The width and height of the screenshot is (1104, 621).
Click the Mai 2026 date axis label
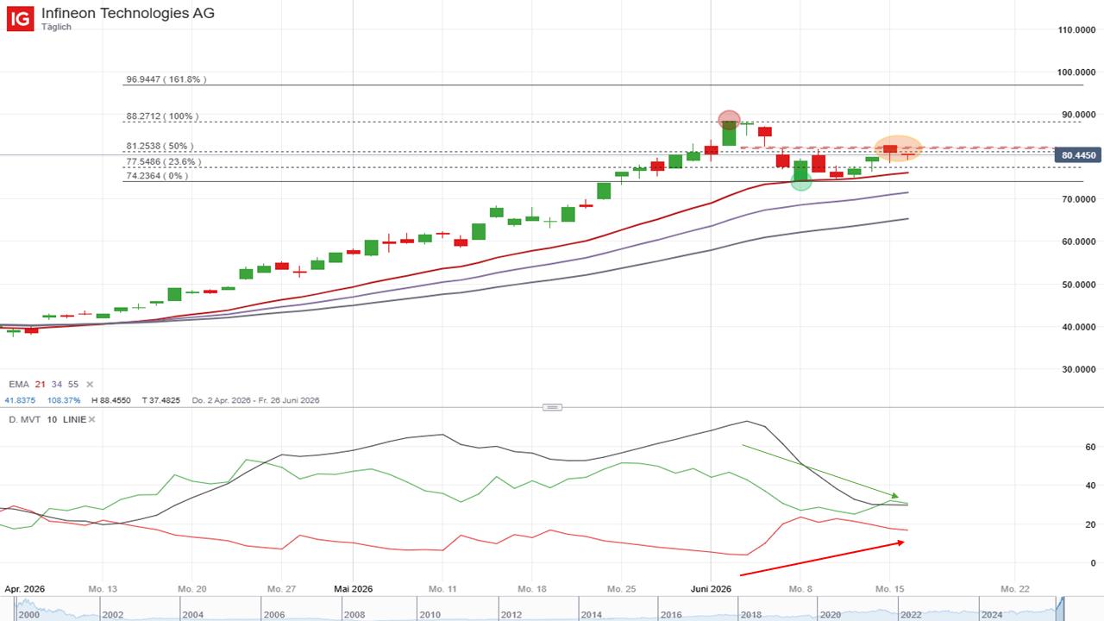352,588
